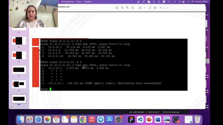
Task: Open Notes app in the Dock
Action: pos(74,119)
